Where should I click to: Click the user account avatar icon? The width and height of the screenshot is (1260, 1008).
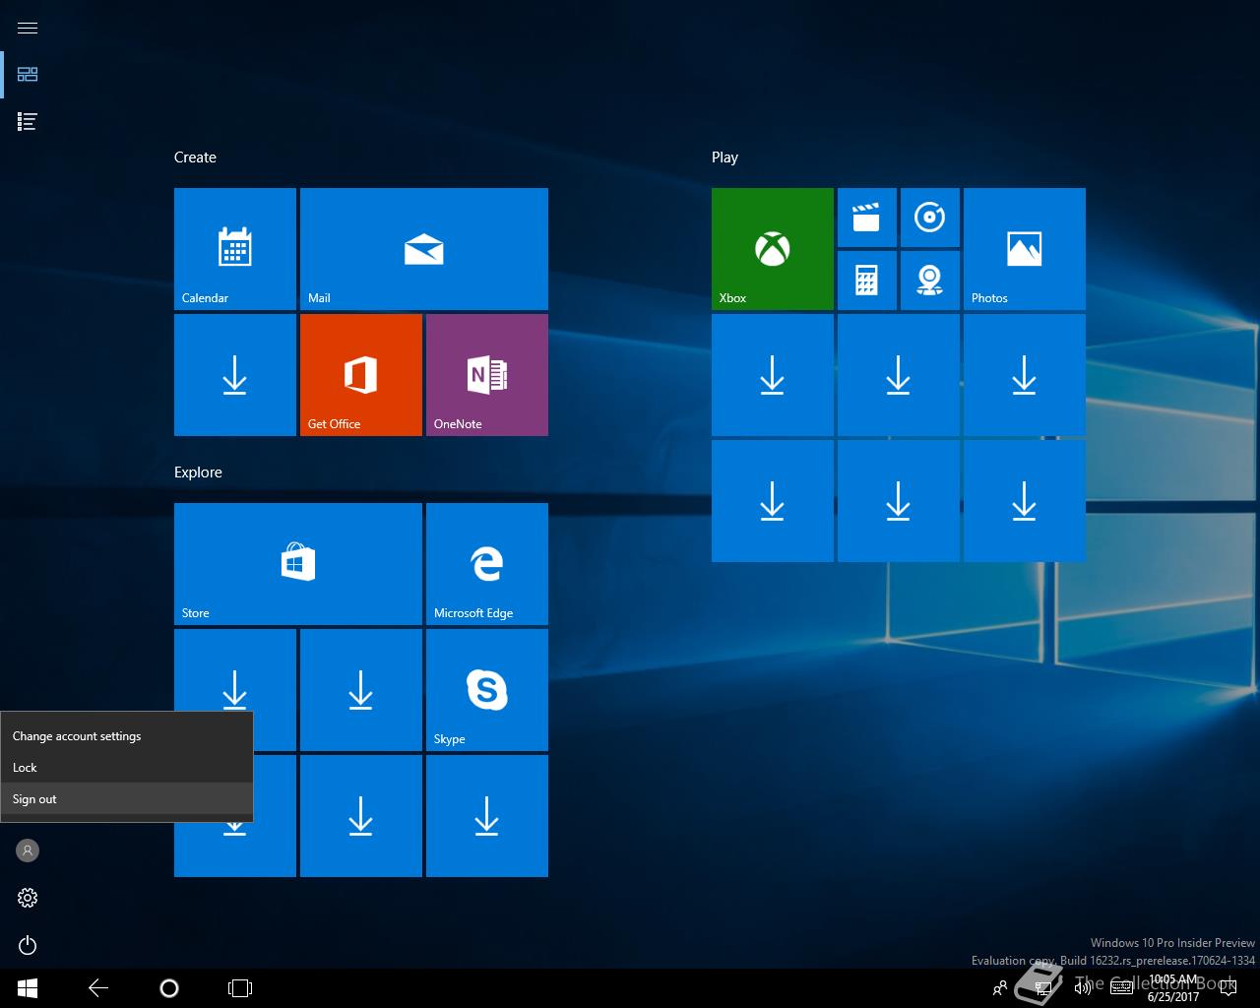[x=28, y=850]
